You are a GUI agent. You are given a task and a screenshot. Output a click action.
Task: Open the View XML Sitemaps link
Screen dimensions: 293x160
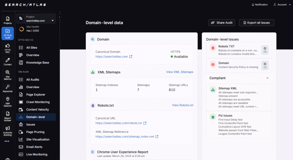click(179, 72)
